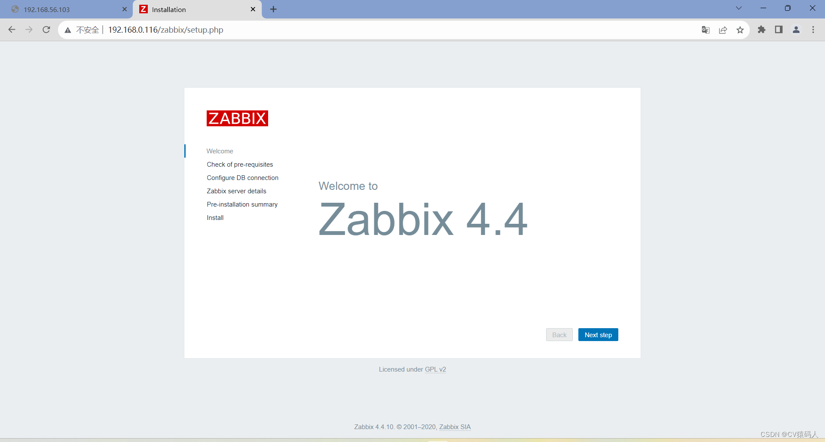
Task: Click the disabled Back button
Action: click(x=559, y=335)
